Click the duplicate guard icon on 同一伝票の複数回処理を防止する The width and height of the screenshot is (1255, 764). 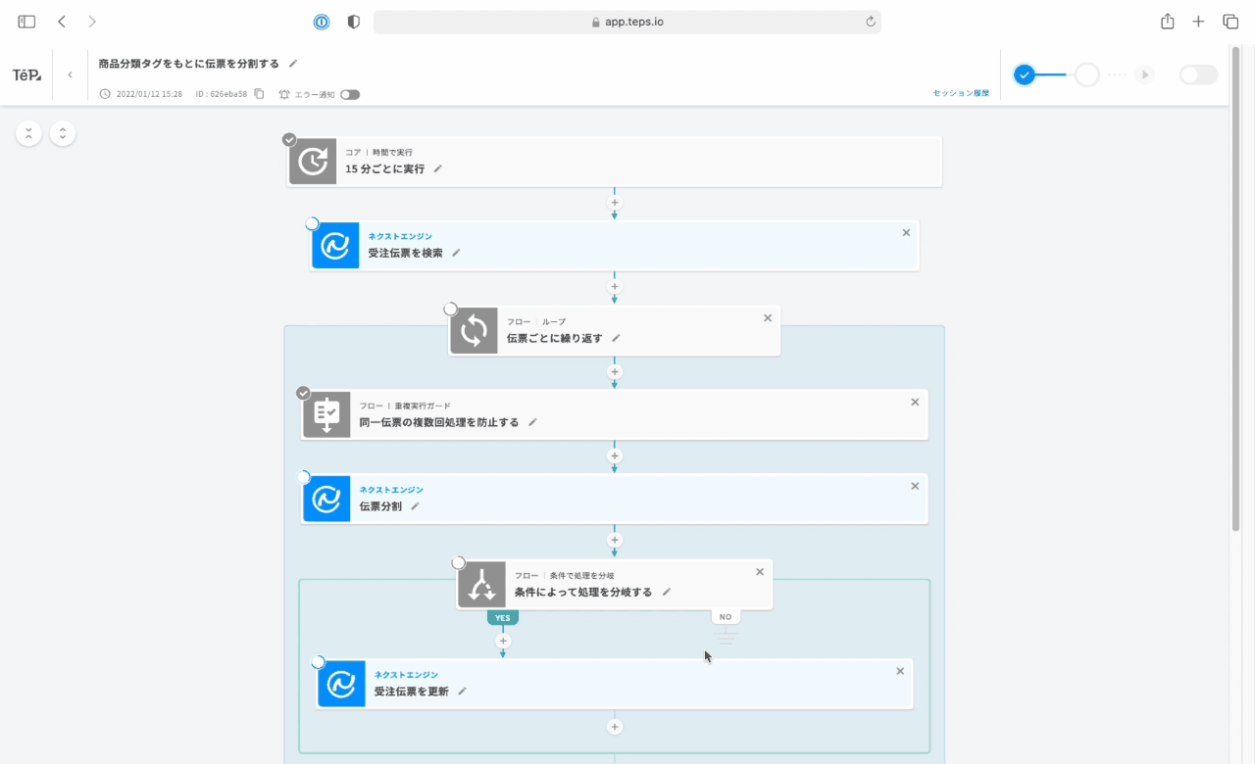coord(326,414)
